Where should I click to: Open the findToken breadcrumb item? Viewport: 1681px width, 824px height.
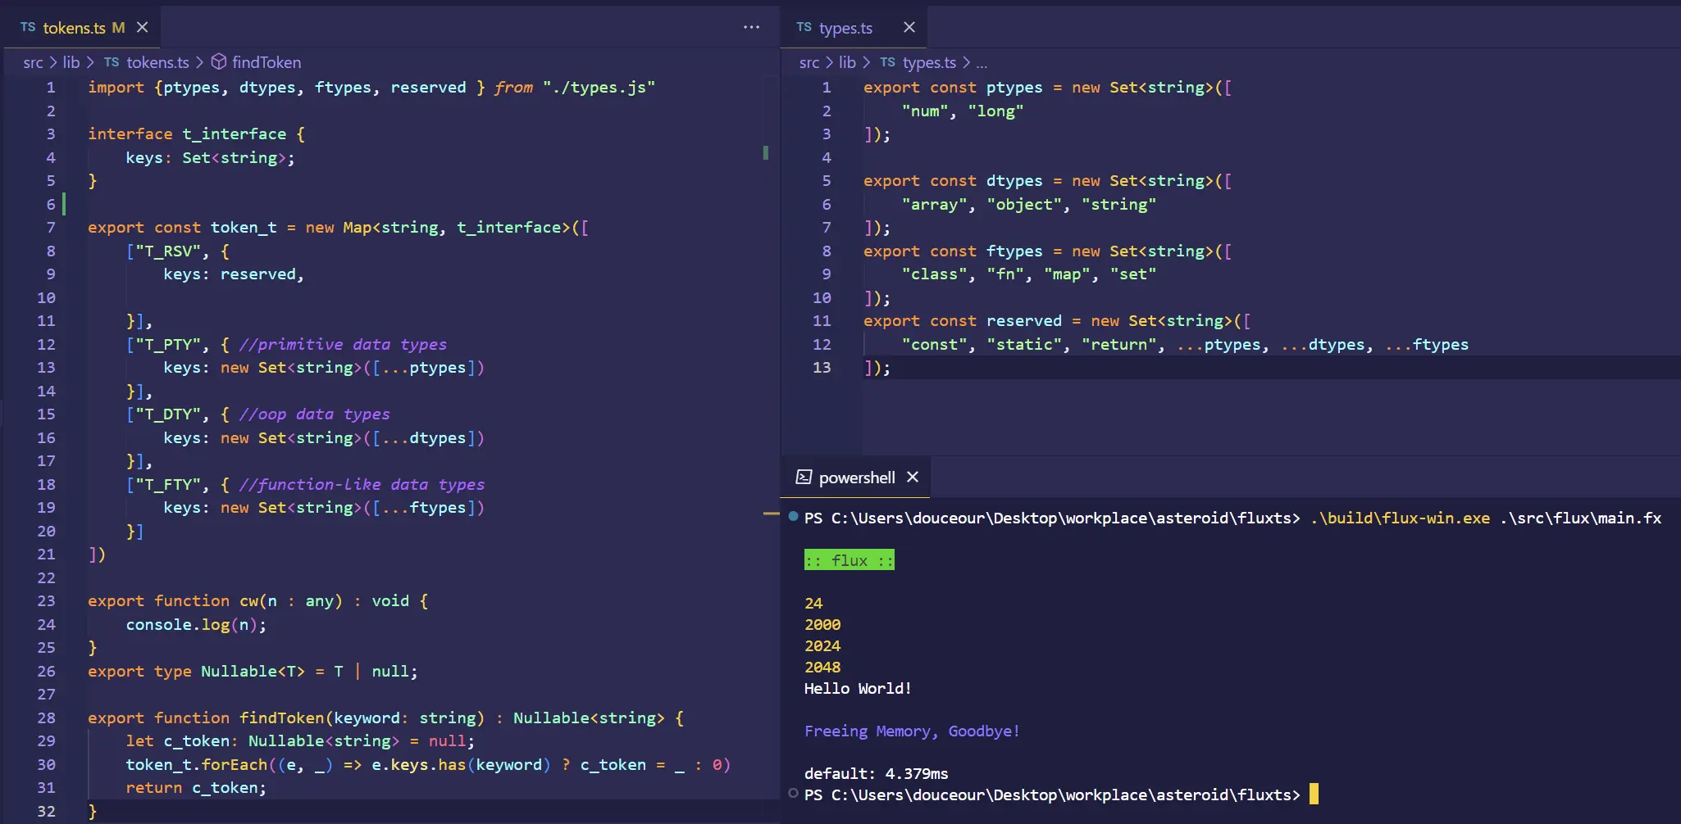pyautogui.click(x=266, y=62)
